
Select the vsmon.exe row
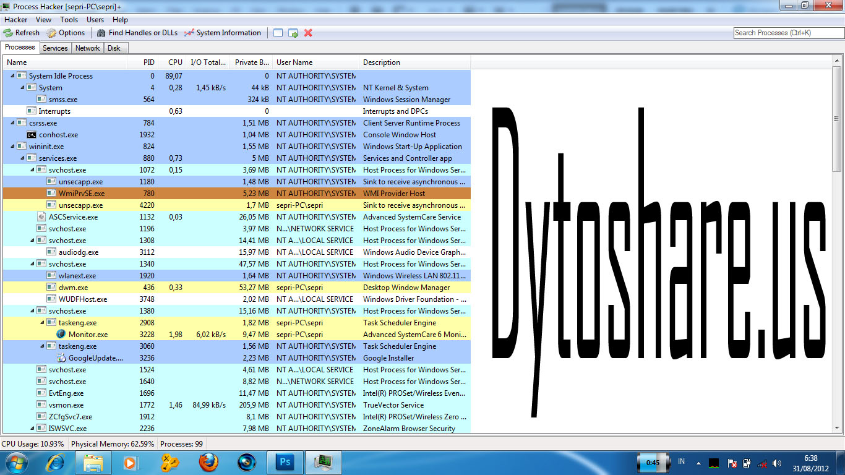pyautogui.click(x=237, y=405)
